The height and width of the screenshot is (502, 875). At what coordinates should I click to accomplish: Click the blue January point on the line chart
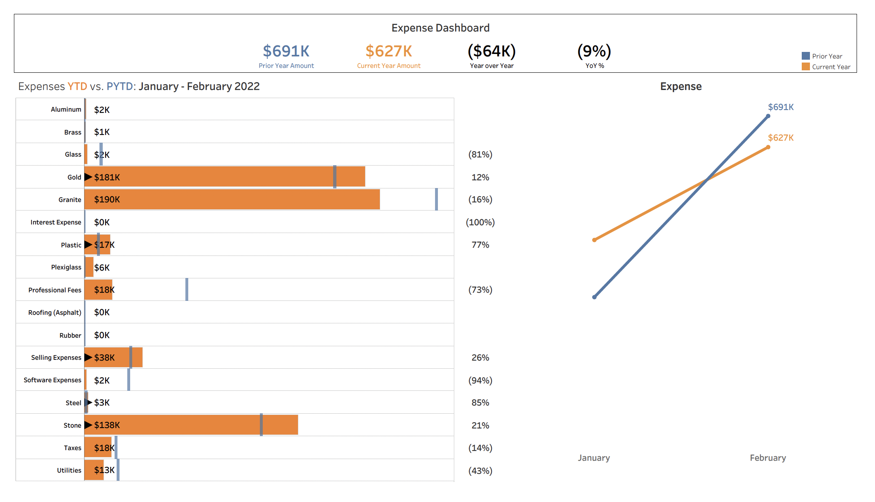594,297
